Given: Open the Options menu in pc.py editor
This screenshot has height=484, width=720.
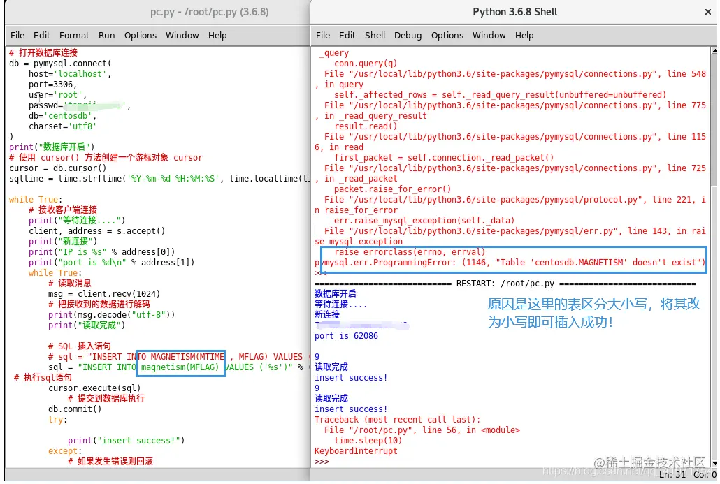Looking at the screenshot, I should click(x=140, y=36).
